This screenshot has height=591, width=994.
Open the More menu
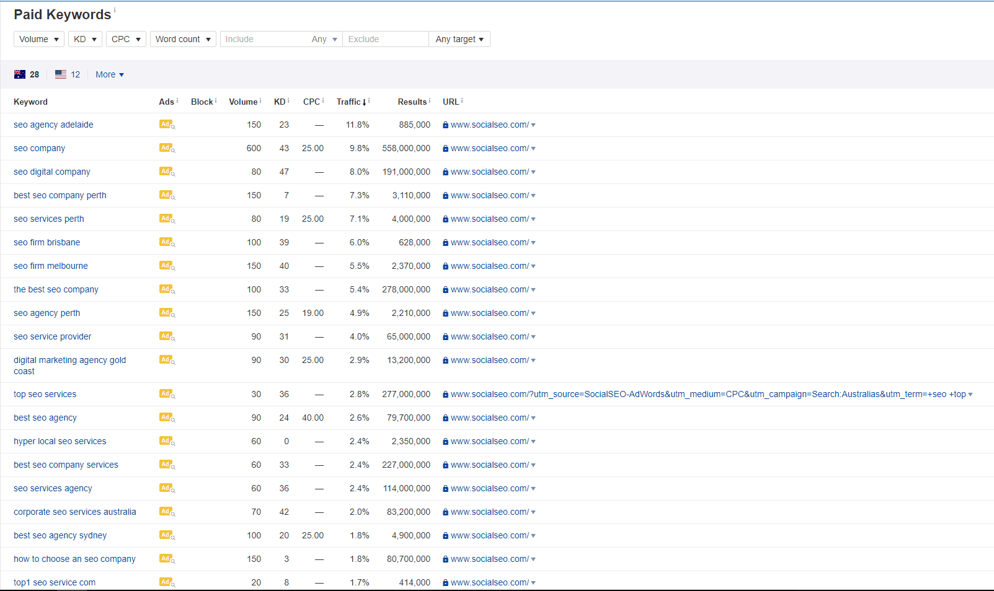pos(109,74)
